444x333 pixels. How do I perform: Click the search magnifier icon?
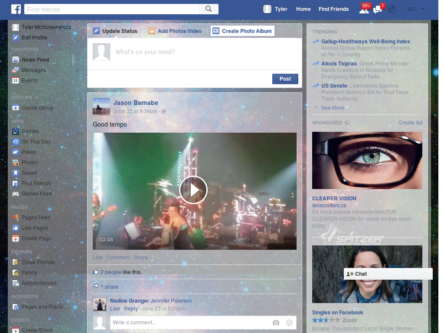[208, 9]
